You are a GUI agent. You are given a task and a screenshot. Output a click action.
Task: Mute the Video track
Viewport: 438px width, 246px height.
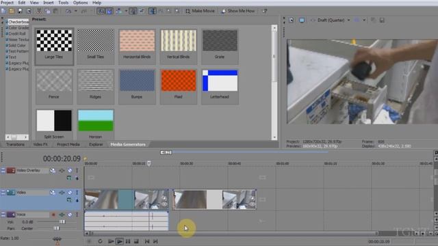(70, 193)
